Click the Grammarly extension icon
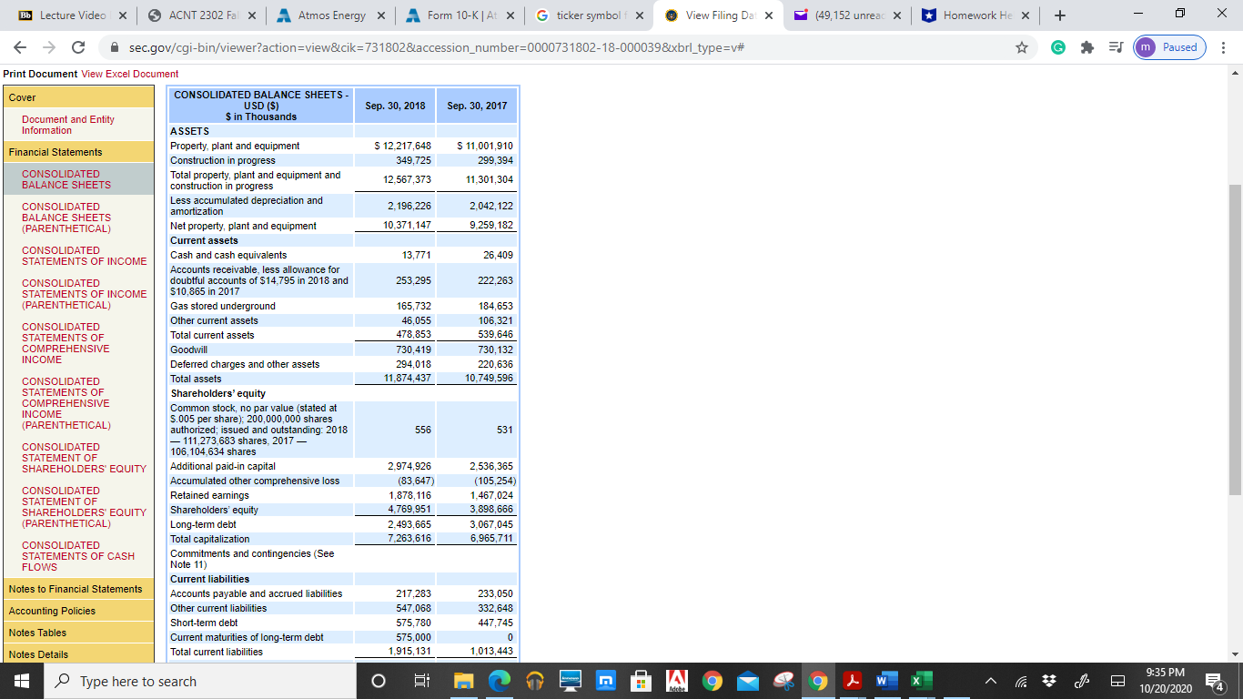 tap(1057, 47)
